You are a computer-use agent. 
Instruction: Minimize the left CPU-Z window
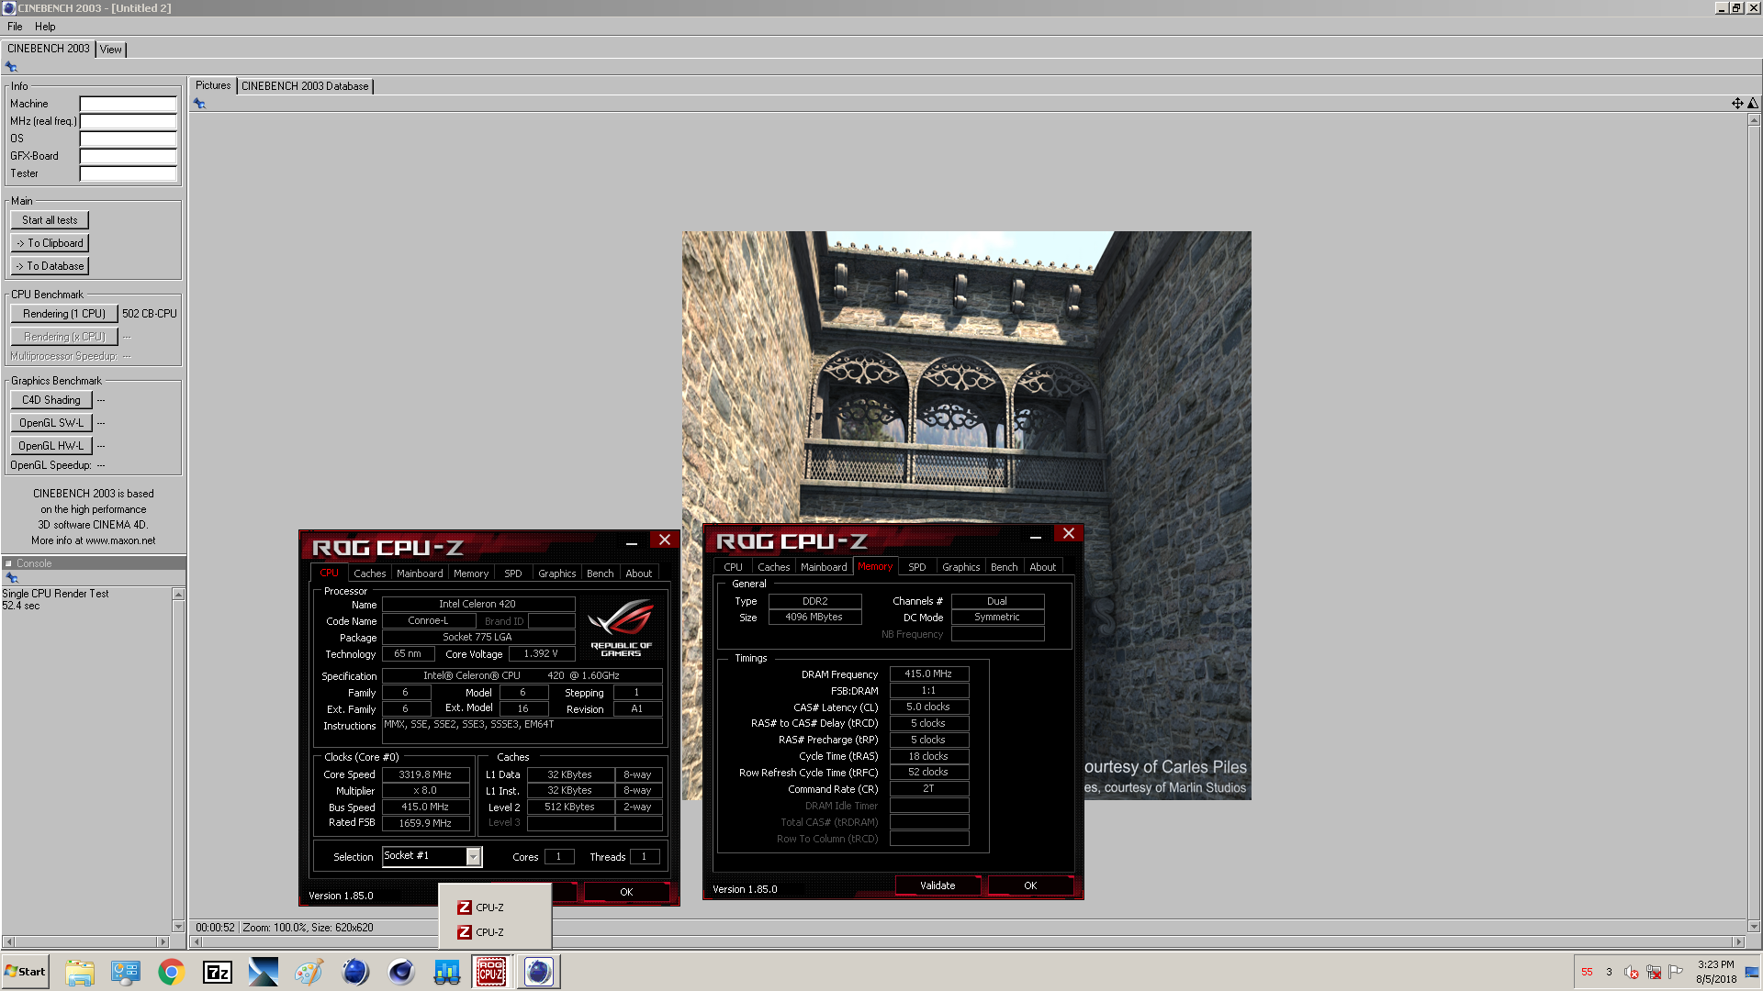[632, 540]
